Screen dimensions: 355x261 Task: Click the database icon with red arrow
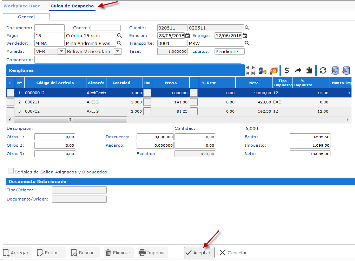click(346, 70)
